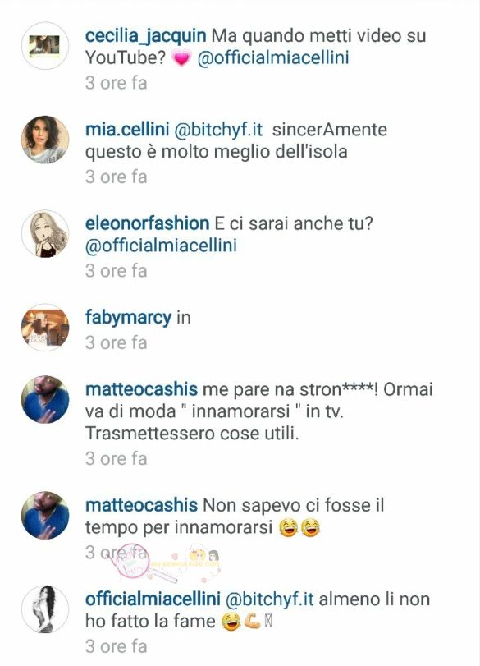Open the cecilia_jacquin username link
This screenshot has height=666, width=480.
click(x=145, y=36)
